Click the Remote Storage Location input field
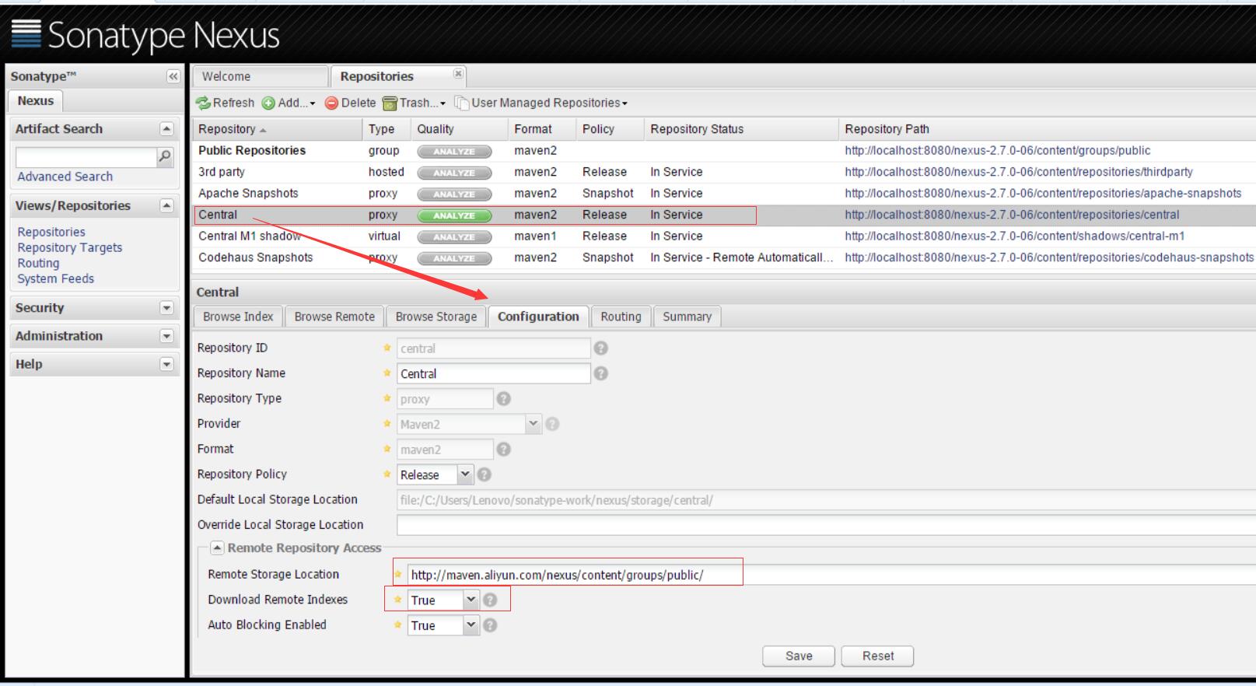 click(831, 575)
